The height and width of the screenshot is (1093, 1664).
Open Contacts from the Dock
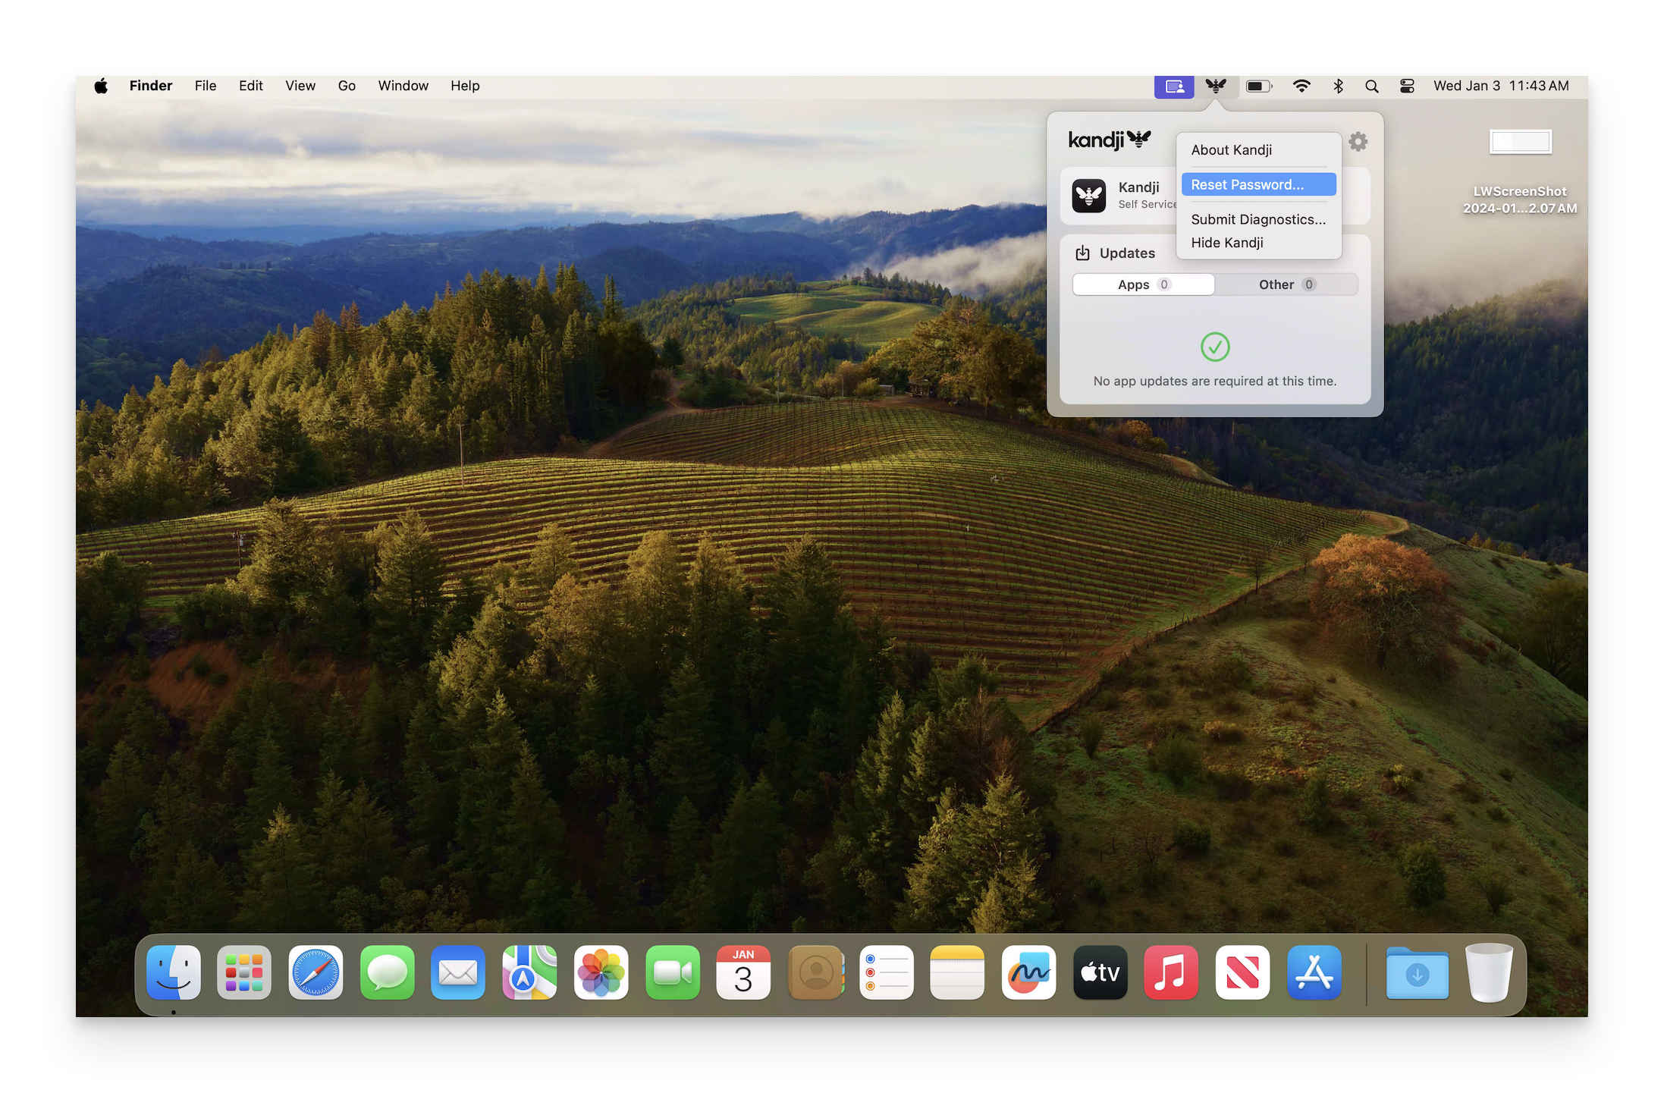tap(815, 972)
